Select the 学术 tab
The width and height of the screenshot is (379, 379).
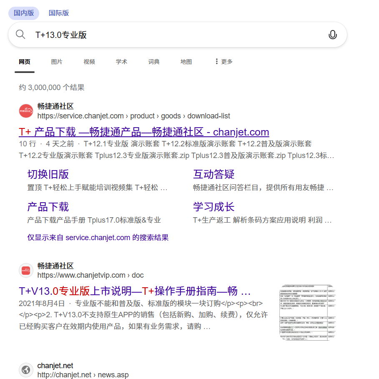(121, 61)
